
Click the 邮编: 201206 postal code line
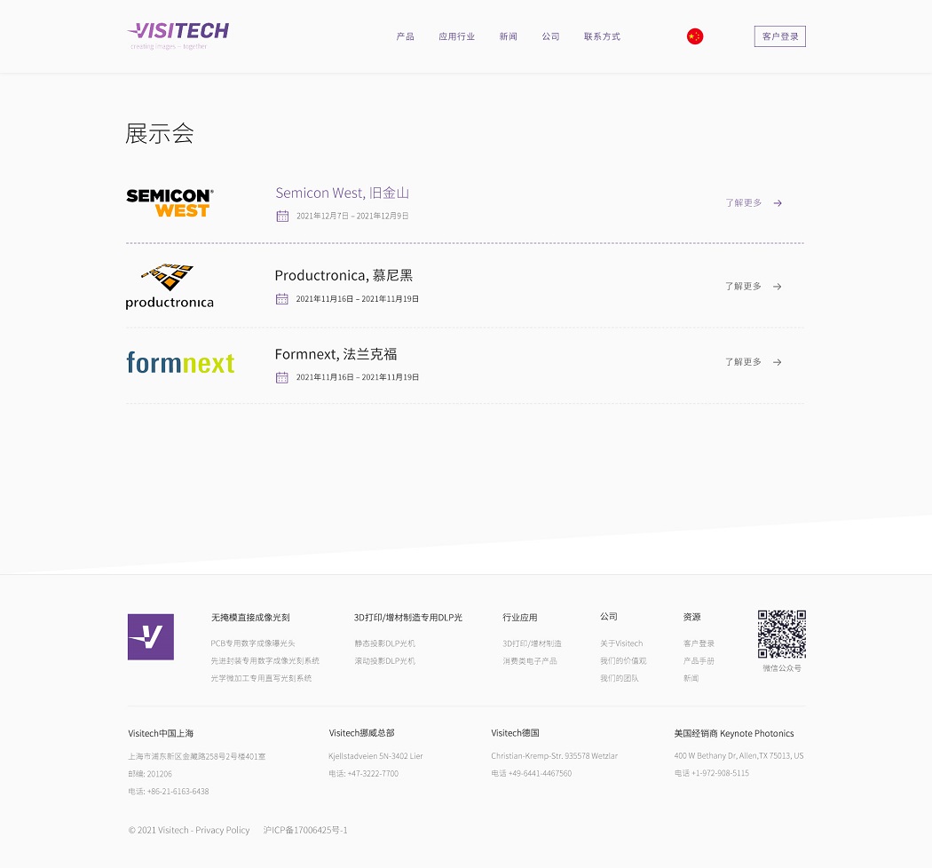coord(150,774)
